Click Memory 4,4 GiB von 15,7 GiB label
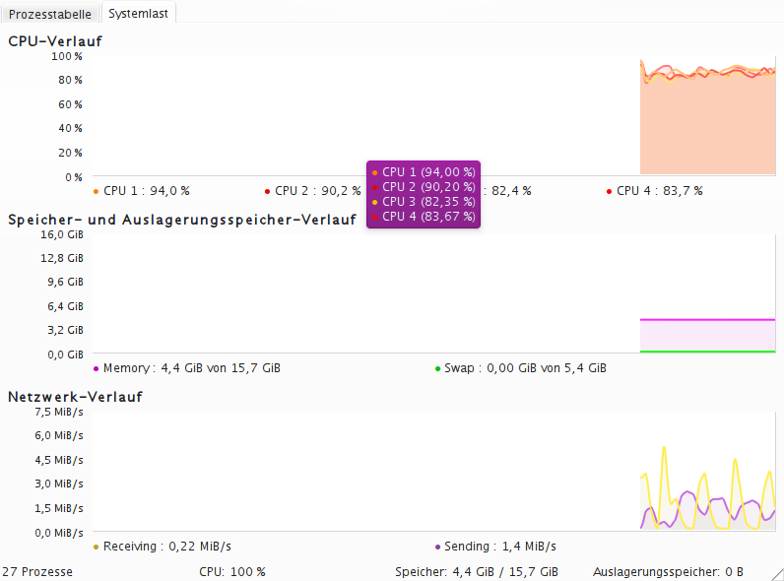This screenshot has height=581, width=784. [192, 368]
